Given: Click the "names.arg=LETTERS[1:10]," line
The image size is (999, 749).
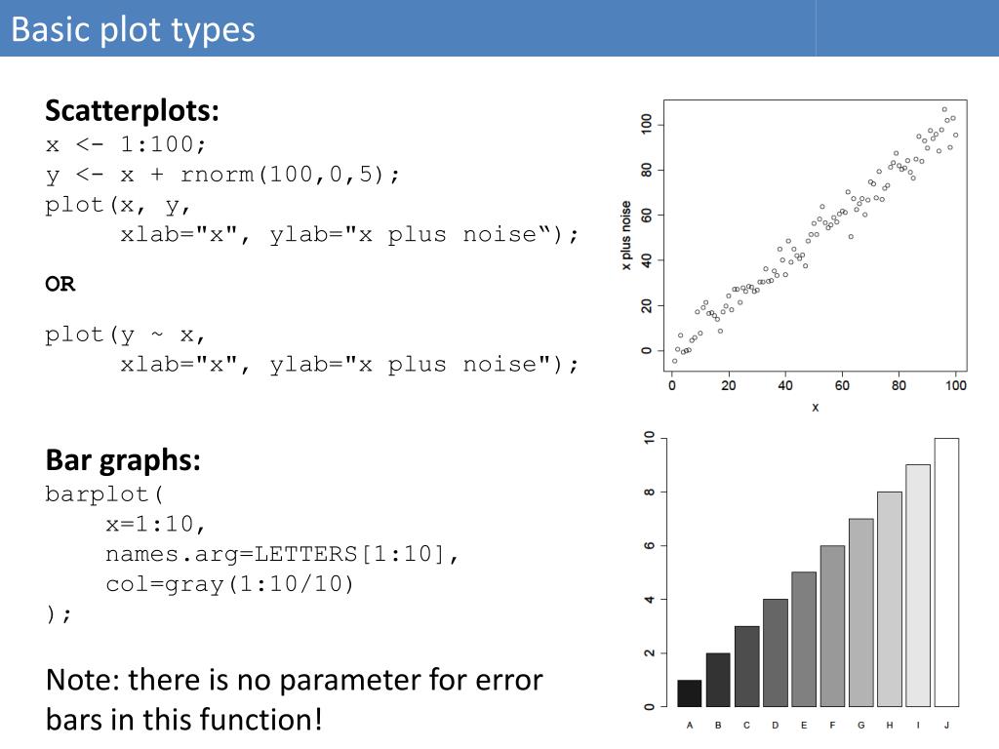Looking at the screenshot, I should tap(282, 554).
